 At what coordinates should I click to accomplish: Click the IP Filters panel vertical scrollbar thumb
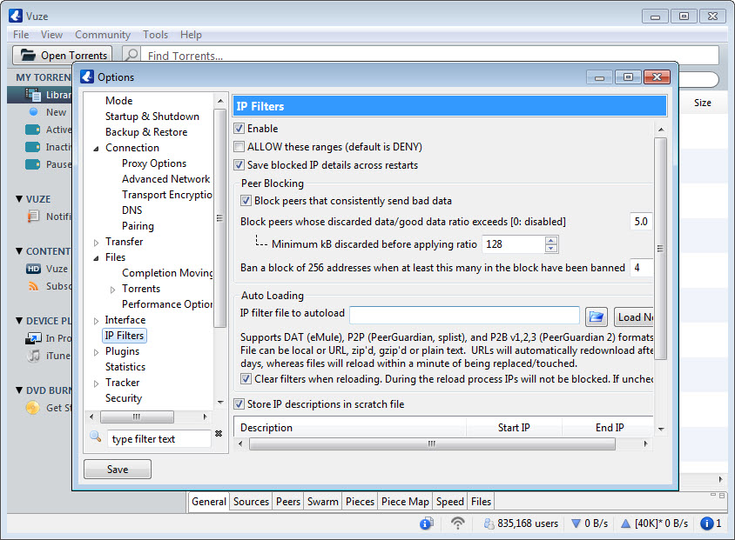(x=660, y=249)
